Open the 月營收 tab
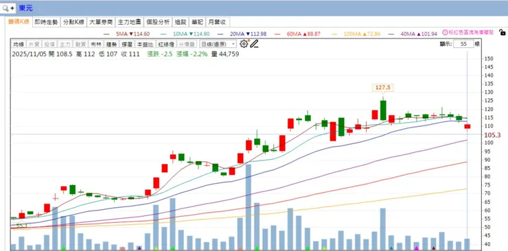The width and height of the screenshot is (508, 251). (218, 22)
